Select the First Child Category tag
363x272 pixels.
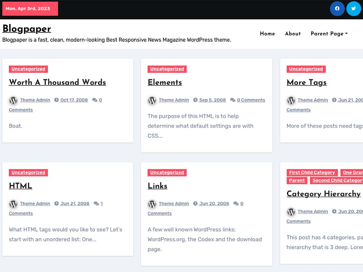click(x=312, y=172)
